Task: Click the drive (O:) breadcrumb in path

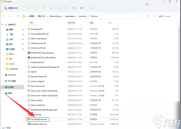Action: coord(42,16)
